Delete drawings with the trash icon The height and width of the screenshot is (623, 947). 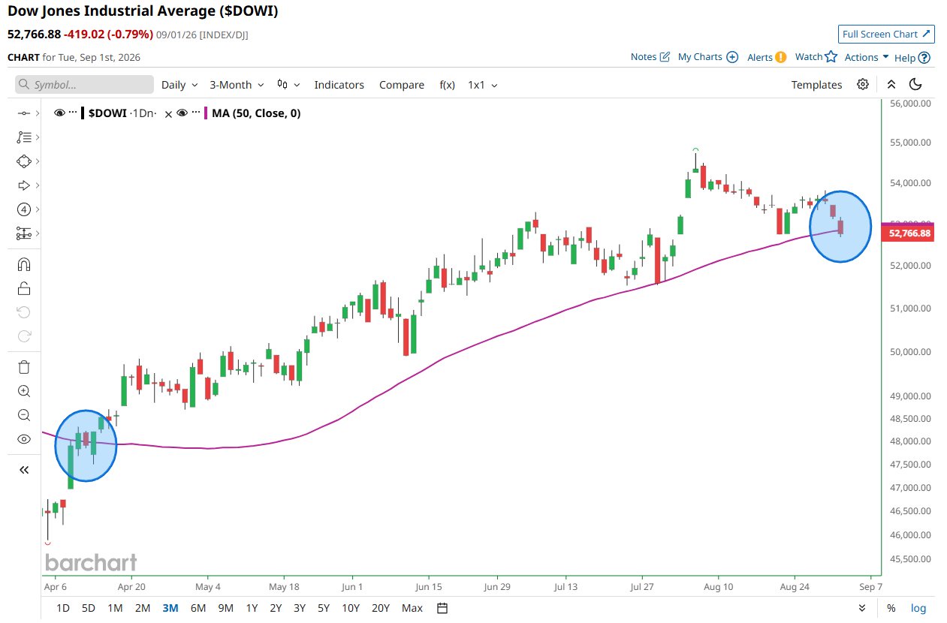click(x=23, y=367)
